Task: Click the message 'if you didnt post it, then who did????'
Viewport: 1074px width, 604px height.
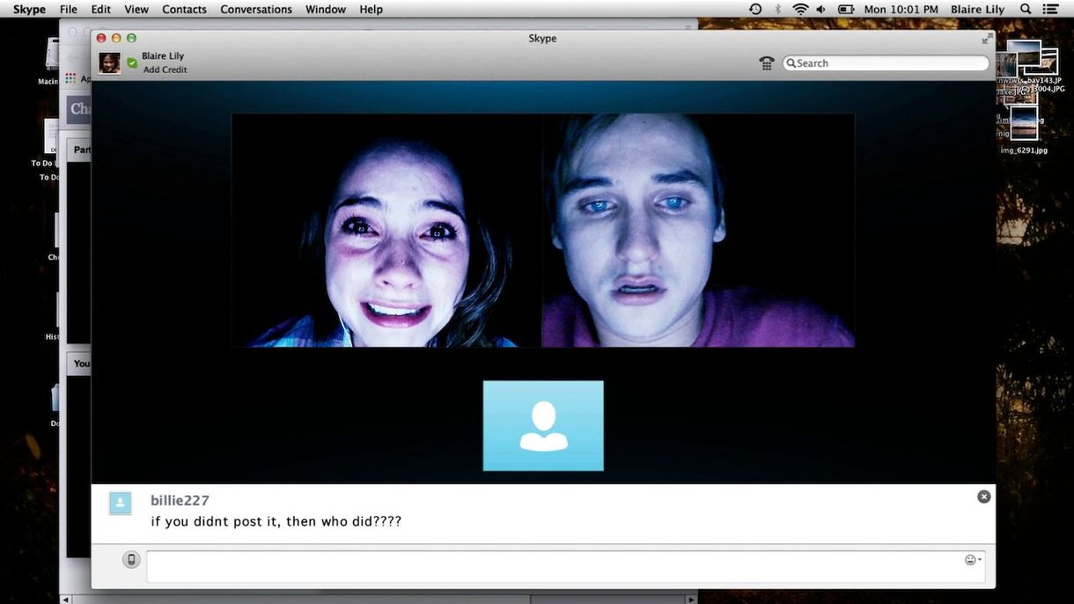Action: point(276,521)
